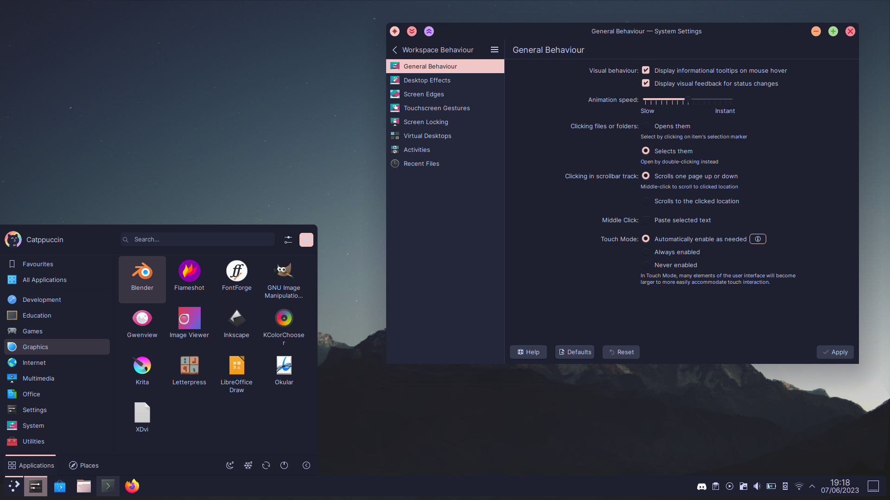Launch Blender from the app grid
This screenshot has width=890, height=500.
click(142, 278)
